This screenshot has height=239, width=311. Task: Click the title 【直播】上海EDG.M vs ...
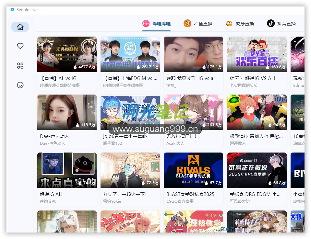point(130,78)
